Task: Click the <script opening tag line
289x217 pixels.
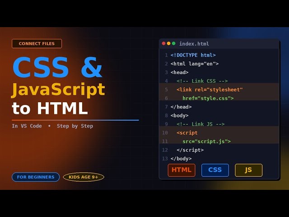Action: tap(187, 132)
